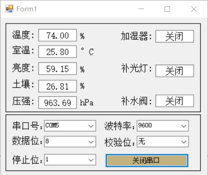Click the 停止位: label
This screenshot has width=208, height=175.
[27, 160]
